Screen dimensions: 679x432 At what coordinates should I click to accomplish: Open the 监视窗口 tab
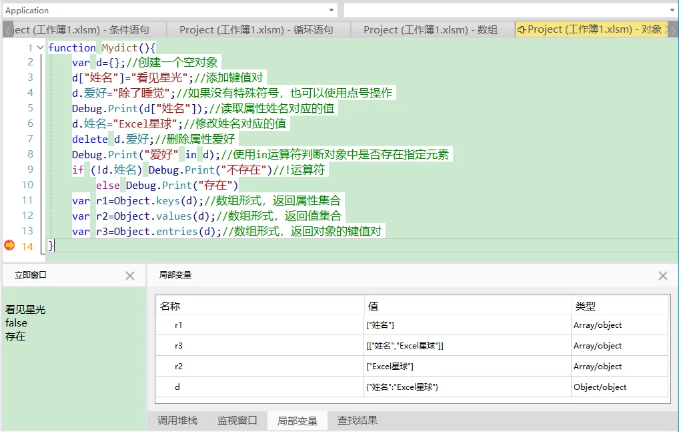coord(237,420)
